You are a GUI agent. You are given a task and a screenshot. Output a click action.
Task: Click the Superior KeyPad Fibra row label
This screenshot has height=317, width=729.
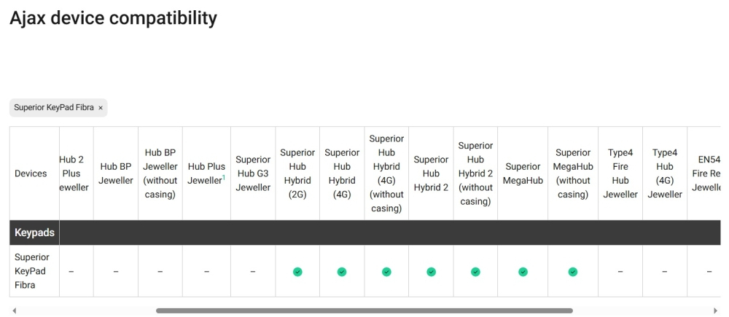pyautogui.click(x=31, y=271)
